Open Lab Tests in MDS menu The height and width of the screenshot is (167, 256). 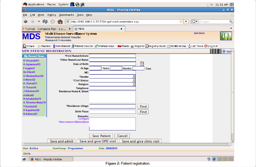pos(196,46)
